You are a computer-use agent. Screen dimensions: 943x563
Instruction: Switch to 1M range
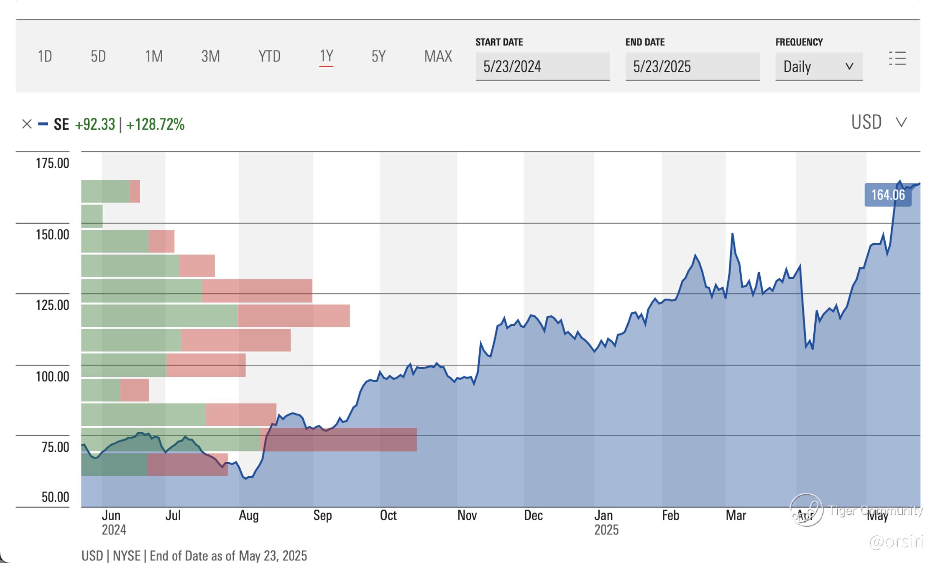coord(154,57)
